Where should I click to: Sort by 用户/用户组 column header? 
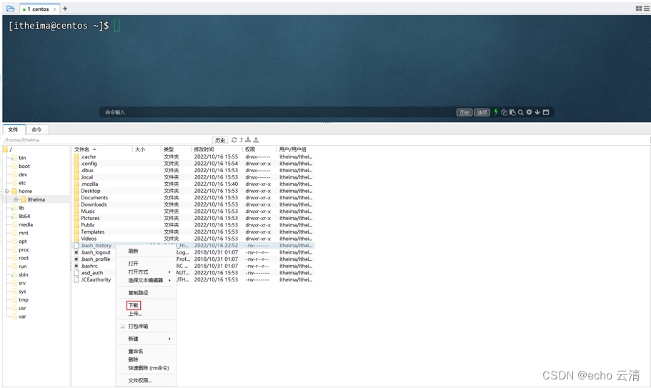pyautogui.click(x=295, y=149)
